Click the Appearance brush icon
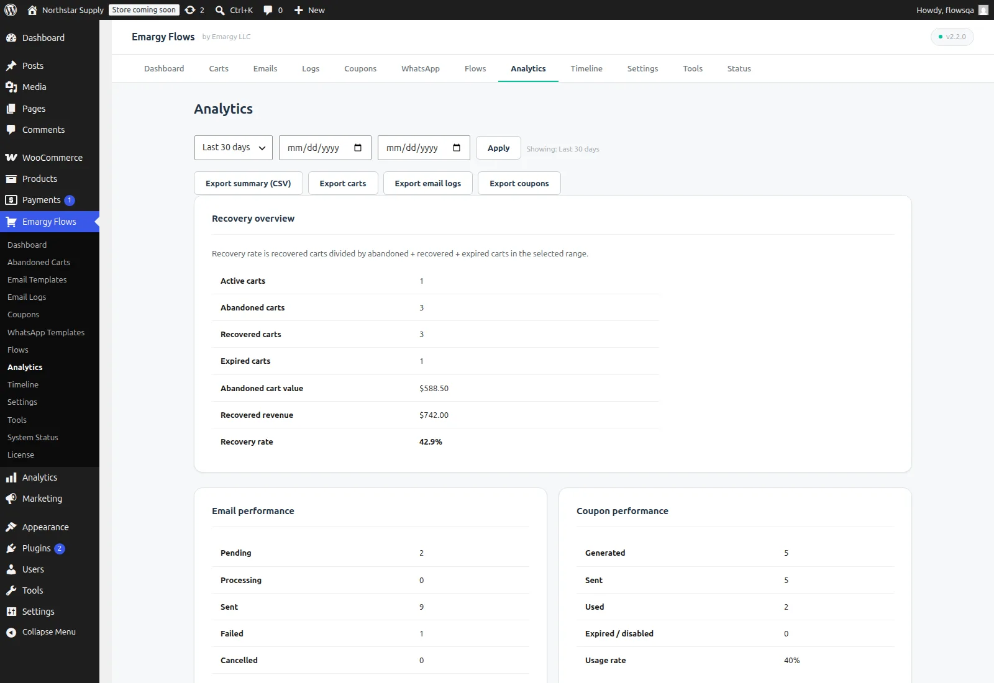The height and width of the screenshot is (683, 994). 11,527
